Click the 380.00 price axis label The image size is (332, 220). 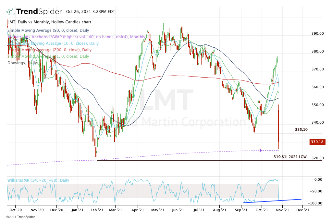point(318,51)
